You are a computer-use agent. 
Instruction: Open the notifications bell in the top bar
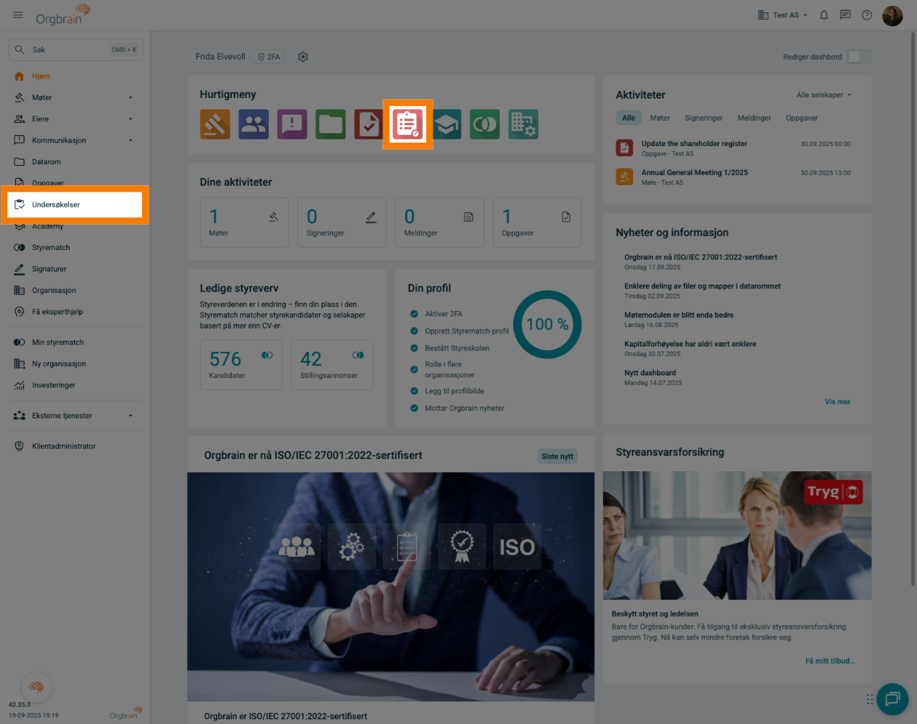(x=824, y=15)
